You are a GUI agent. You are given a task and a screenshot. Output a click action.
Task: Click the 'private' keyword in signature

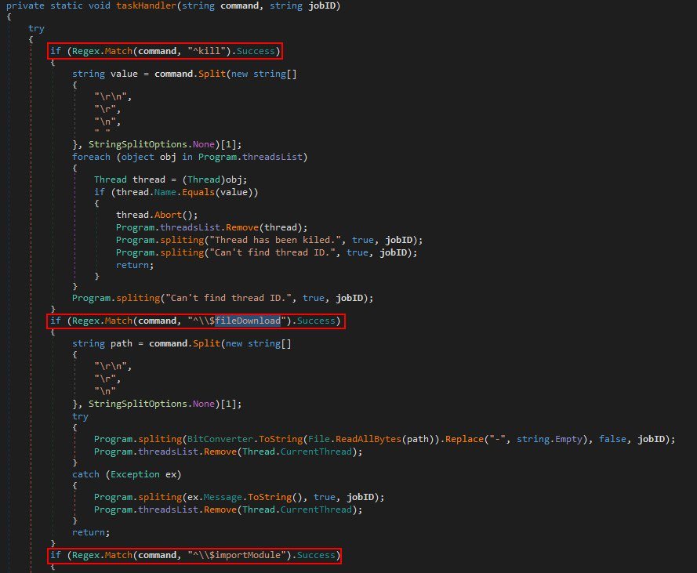click(x=25, y=5)
